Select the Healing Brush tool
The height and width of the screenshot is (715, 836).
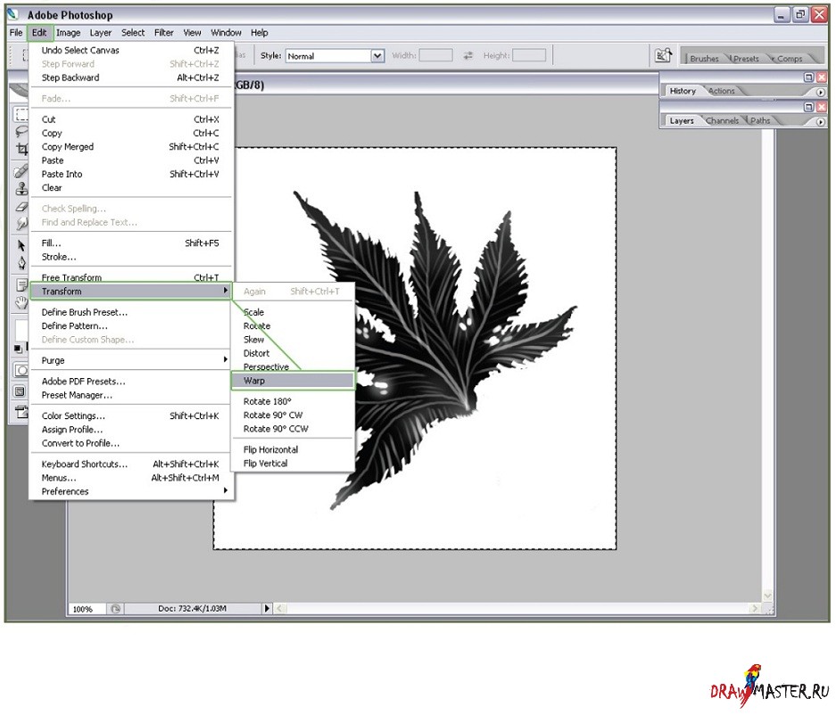[21, 171]
